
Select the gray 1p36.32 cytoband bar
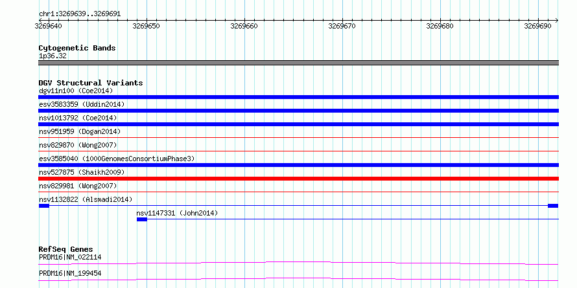[x=298, y=63]
